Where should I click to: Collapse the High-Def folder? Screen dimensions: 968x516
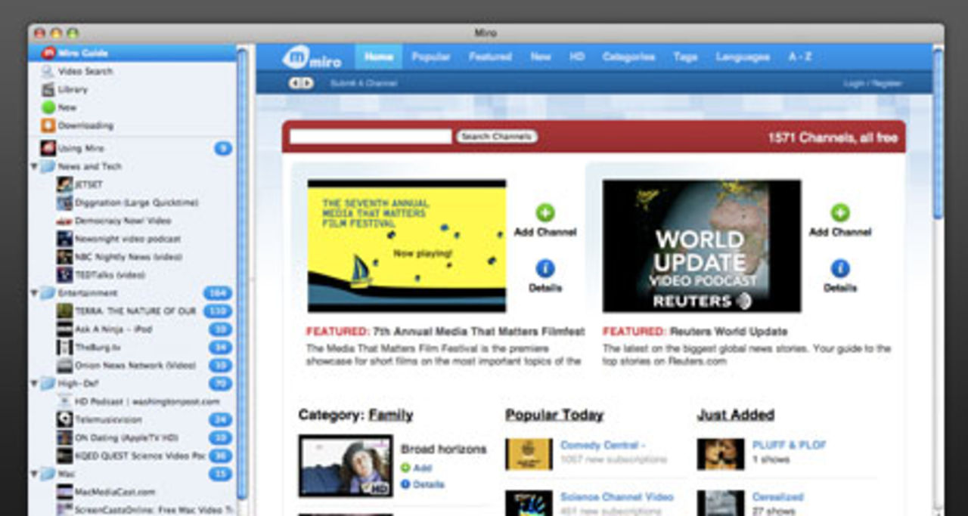click(34, 384)
